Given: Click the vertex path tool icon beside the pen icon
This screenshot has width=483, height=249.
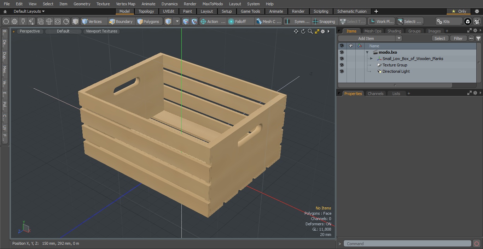Looking at the screenshot, I should [x=31, y=22].
